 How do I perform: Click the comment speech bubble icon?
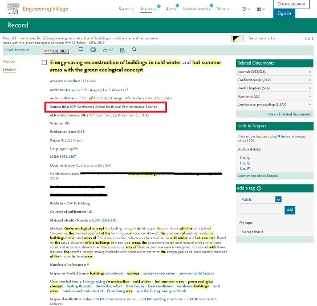[x=80, y=50]
